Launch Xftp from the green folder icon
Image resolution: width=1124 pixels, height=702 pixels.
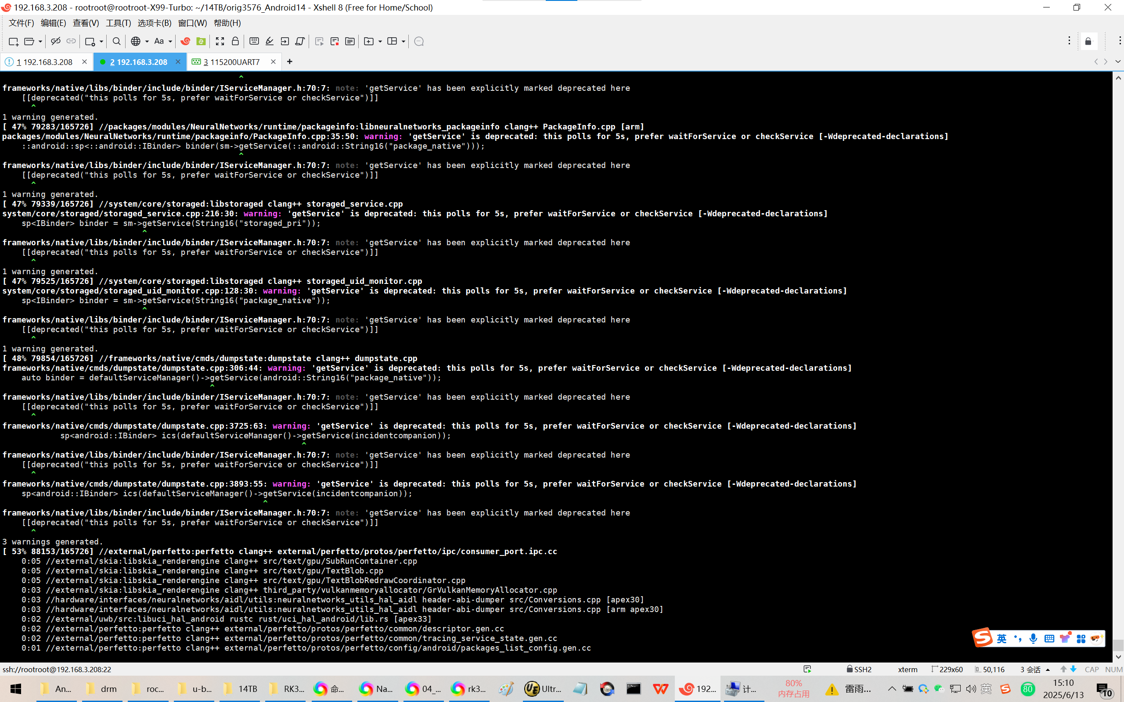tap(201, 41)
